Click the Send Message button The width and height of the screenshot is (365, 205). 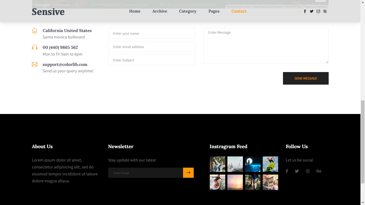pos(306,78)
